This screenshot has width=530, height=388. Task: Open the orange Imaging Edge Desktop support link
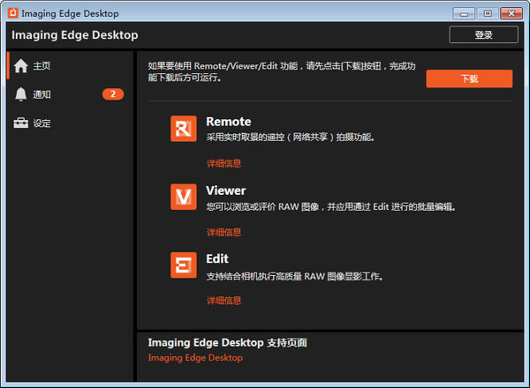coord(195,358)
